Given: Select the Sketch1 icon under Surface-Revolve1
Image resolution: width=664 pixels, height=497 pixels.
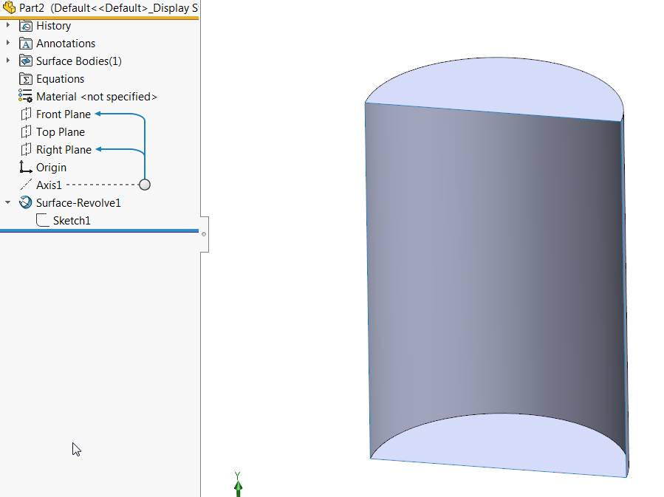Looking at the screenshot, I should pyautogui.click(x=42, y=219).
